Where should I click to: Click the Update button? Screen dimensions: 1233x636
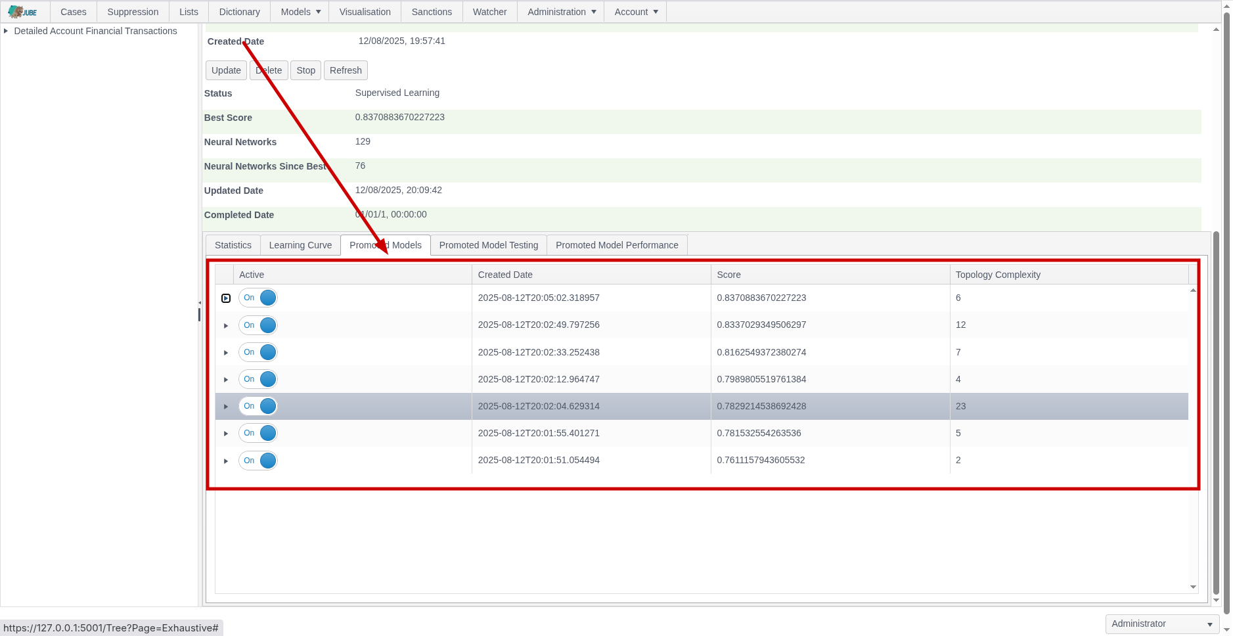[x=226, y=70]
